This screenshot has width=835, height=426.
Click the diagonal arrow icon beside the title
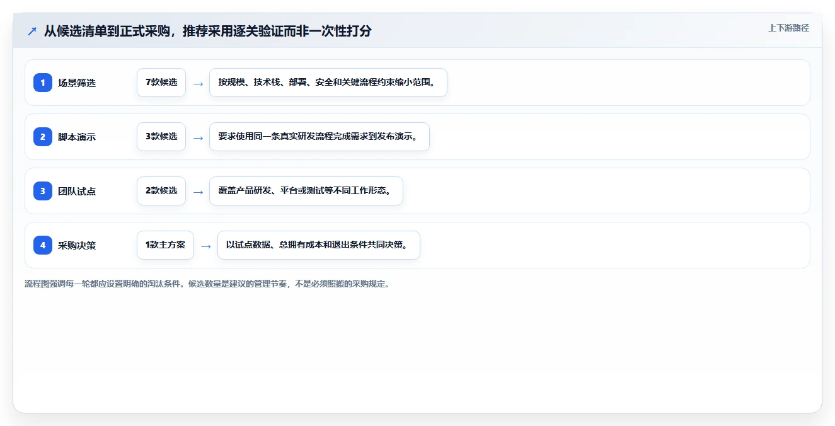pyautogui.click(x=32, y=31)
